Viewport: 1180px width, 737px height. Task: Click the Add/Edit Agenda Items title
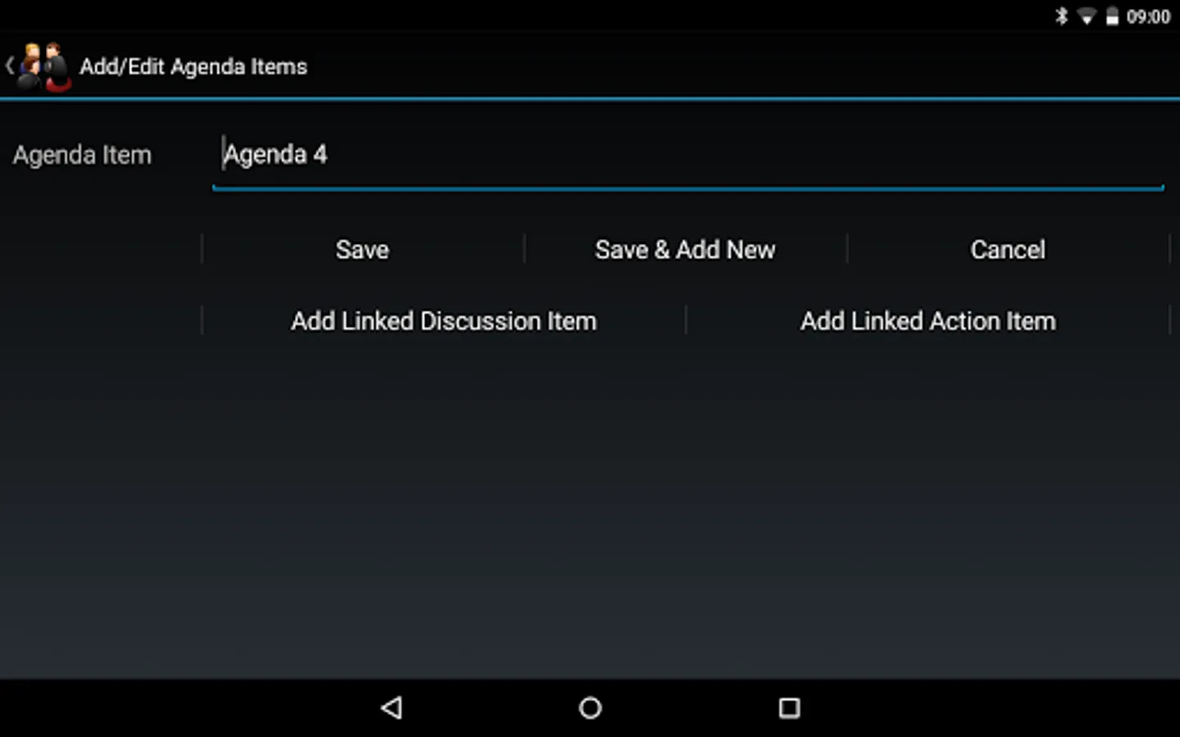point(193,67)
